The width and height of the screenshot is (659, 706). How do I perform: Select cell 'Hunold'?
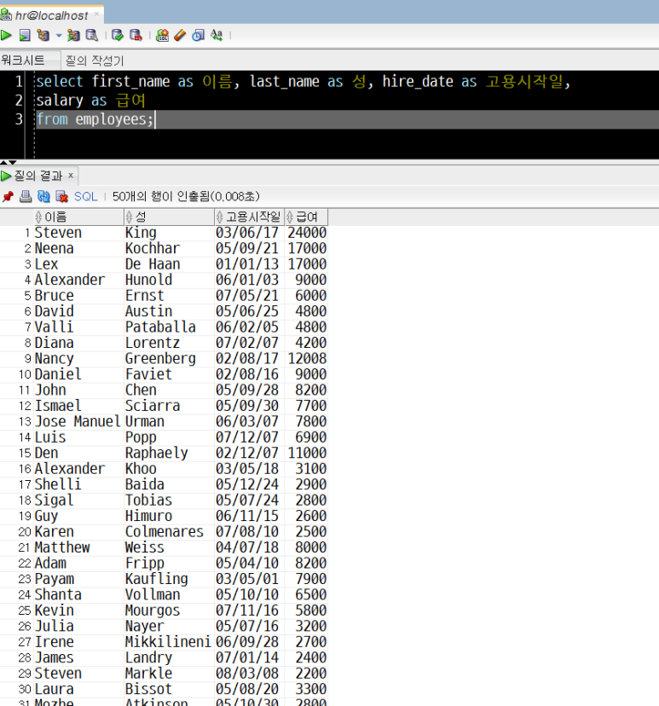(170, 280)
